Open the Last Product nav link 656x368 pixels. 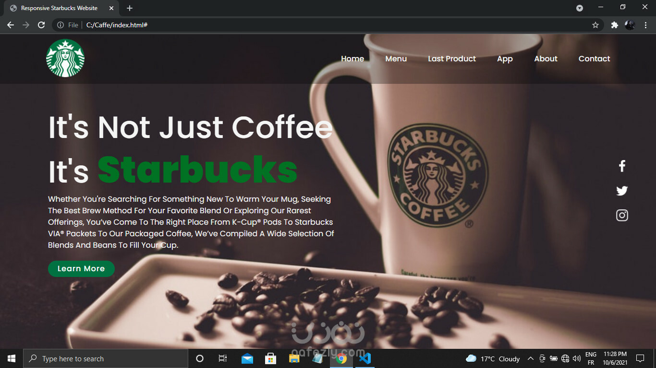coord(452,58)
